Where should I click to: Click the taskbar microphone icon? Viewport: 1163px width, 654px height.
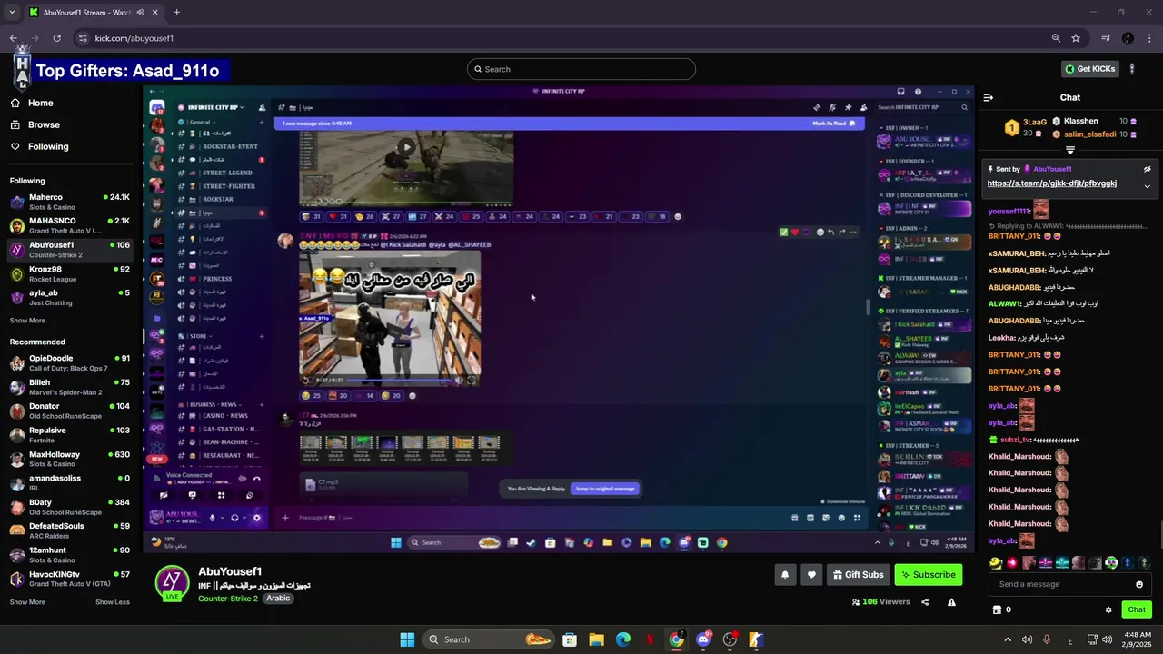click(x=1047, y=639)
